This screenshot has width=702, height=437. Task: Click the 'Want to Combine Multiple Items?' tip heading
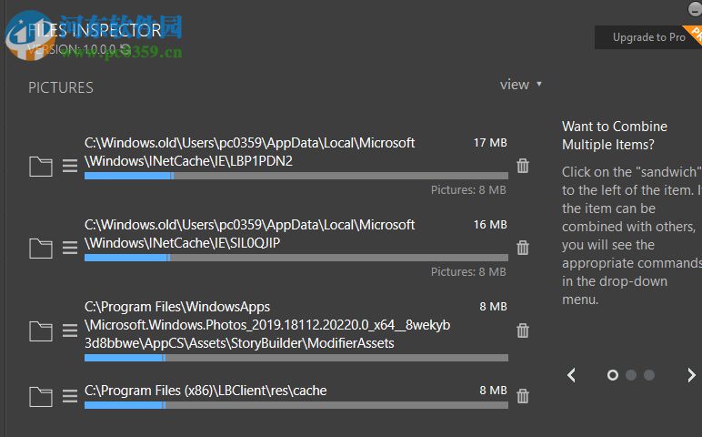point(615,136)
